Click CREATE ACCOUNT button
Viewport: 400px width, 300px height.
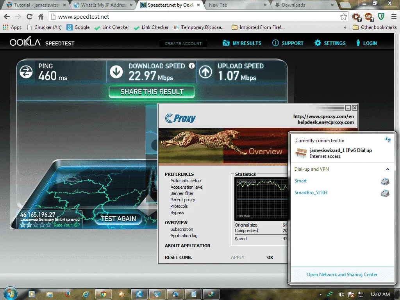pos(183,44)
